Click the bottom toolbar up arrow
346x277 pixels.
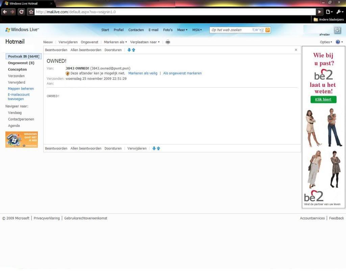158,148
